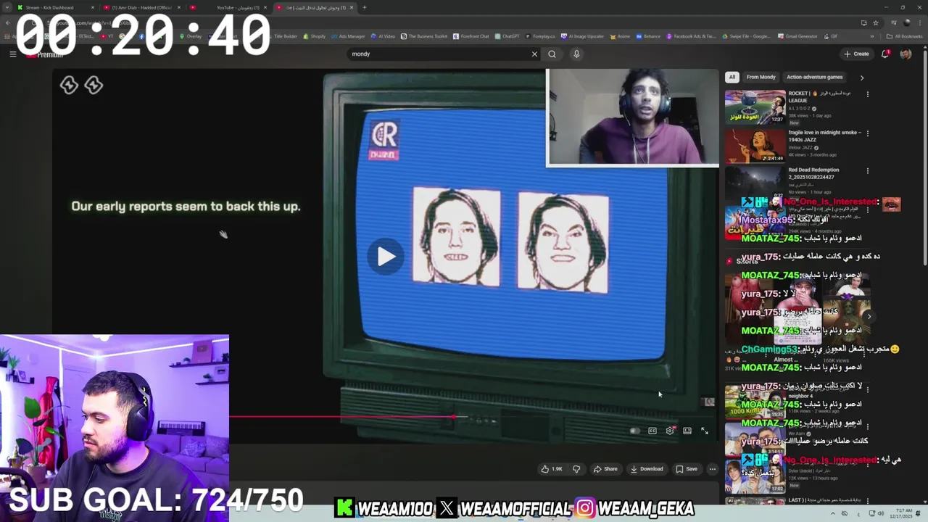Open 'AI Image Upscaler' bookmark
Image resolution: width=928 pixels, height=522 pixels.
[583, 36]
